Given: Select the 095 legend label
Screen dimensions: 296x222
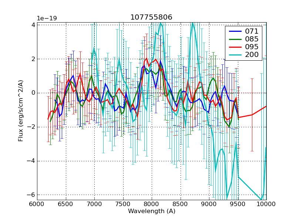Looking at the screenshot, I should [252, 47].
